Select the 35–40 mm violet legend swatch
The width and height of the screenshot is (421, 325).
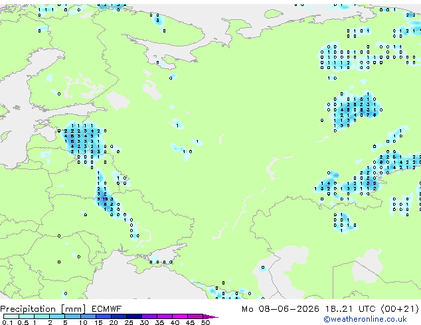(164, 316)
